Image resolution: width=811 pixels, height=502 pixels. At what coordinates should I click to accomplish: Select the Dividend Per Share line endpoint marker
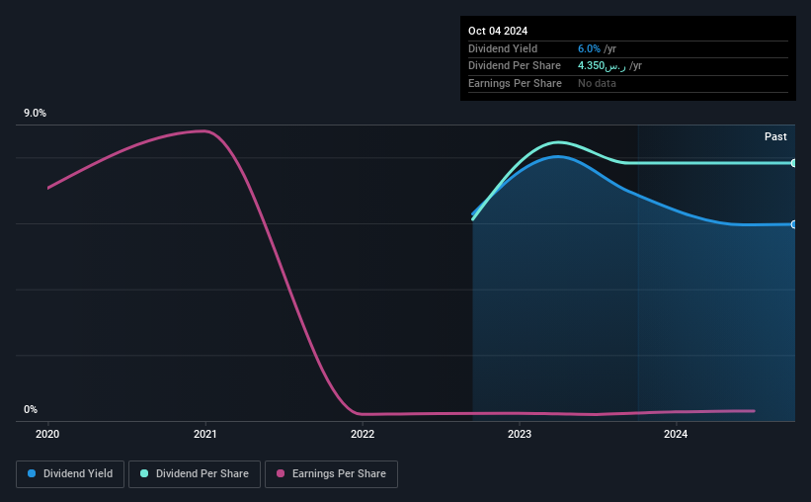[794, 163]
